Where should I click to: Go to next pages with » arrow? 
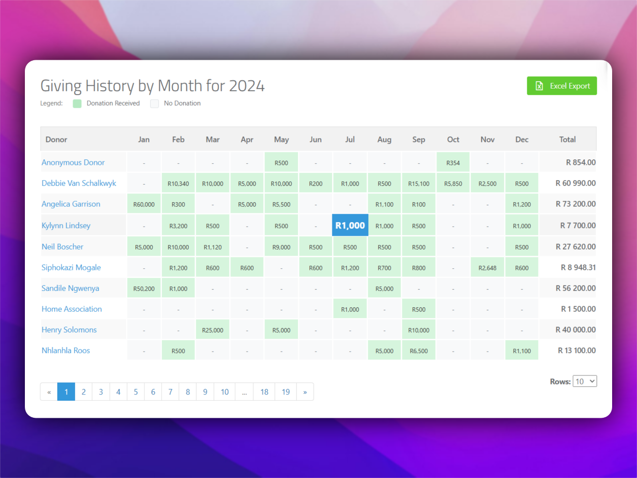305,392
